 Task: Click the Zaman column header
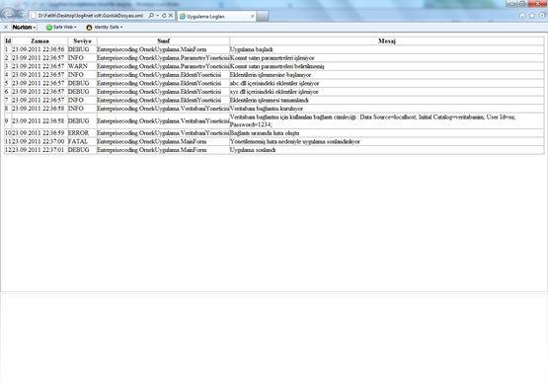pos(39,40)
